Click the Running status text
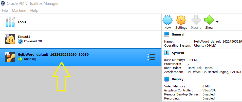242x102 pixels. [x=30, y=59]
